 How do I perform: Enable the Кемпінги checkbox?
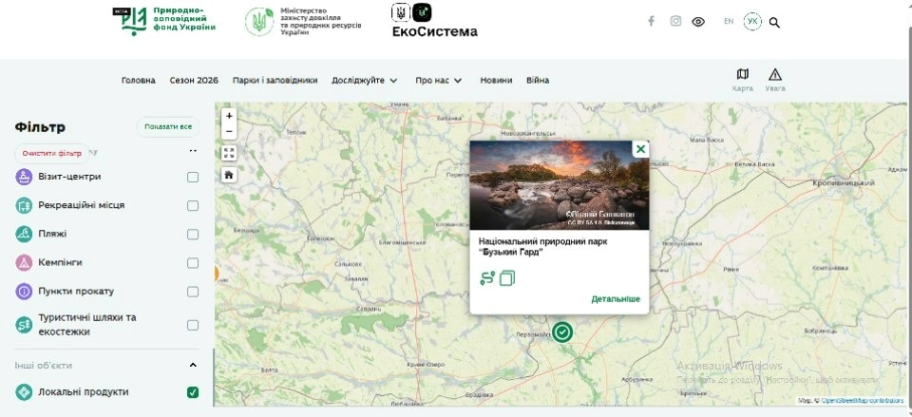[193, 263]
